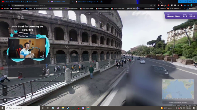Open the Chrome profile avatar
The width and height of the screenshot is (197, 110).
191,5
